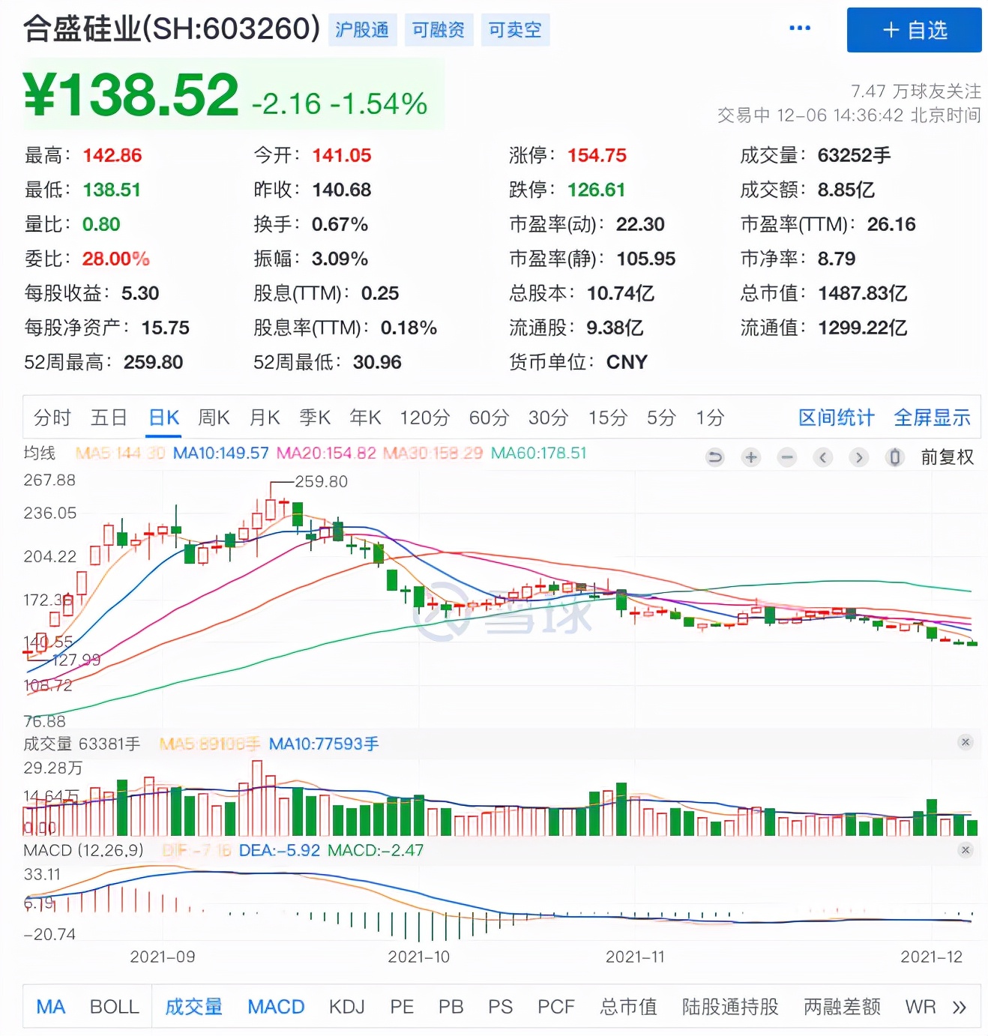Click the MA60:178.51 moving average label
988x1036 pixels.
pos(538,453)
